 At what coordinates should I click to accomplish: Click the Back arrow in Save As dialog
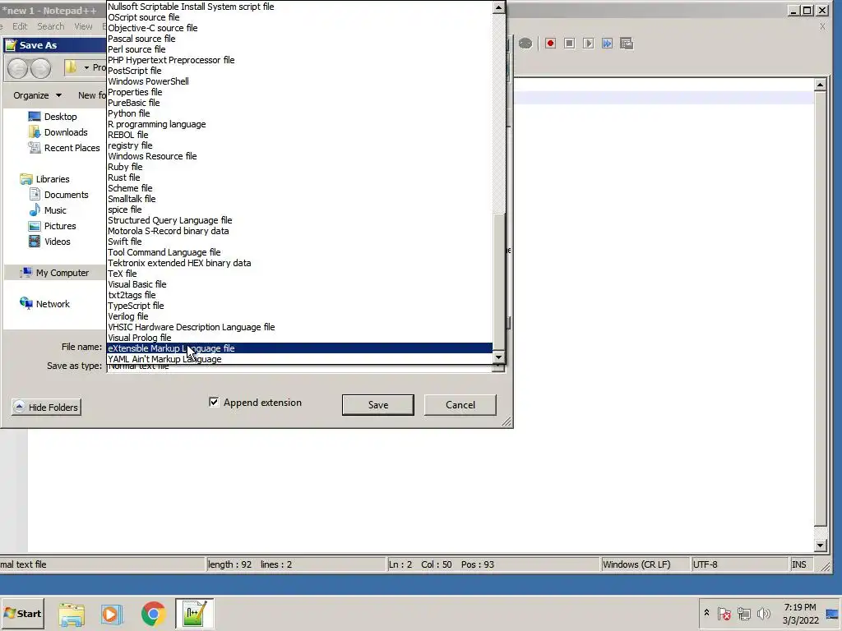click(18, 69)
